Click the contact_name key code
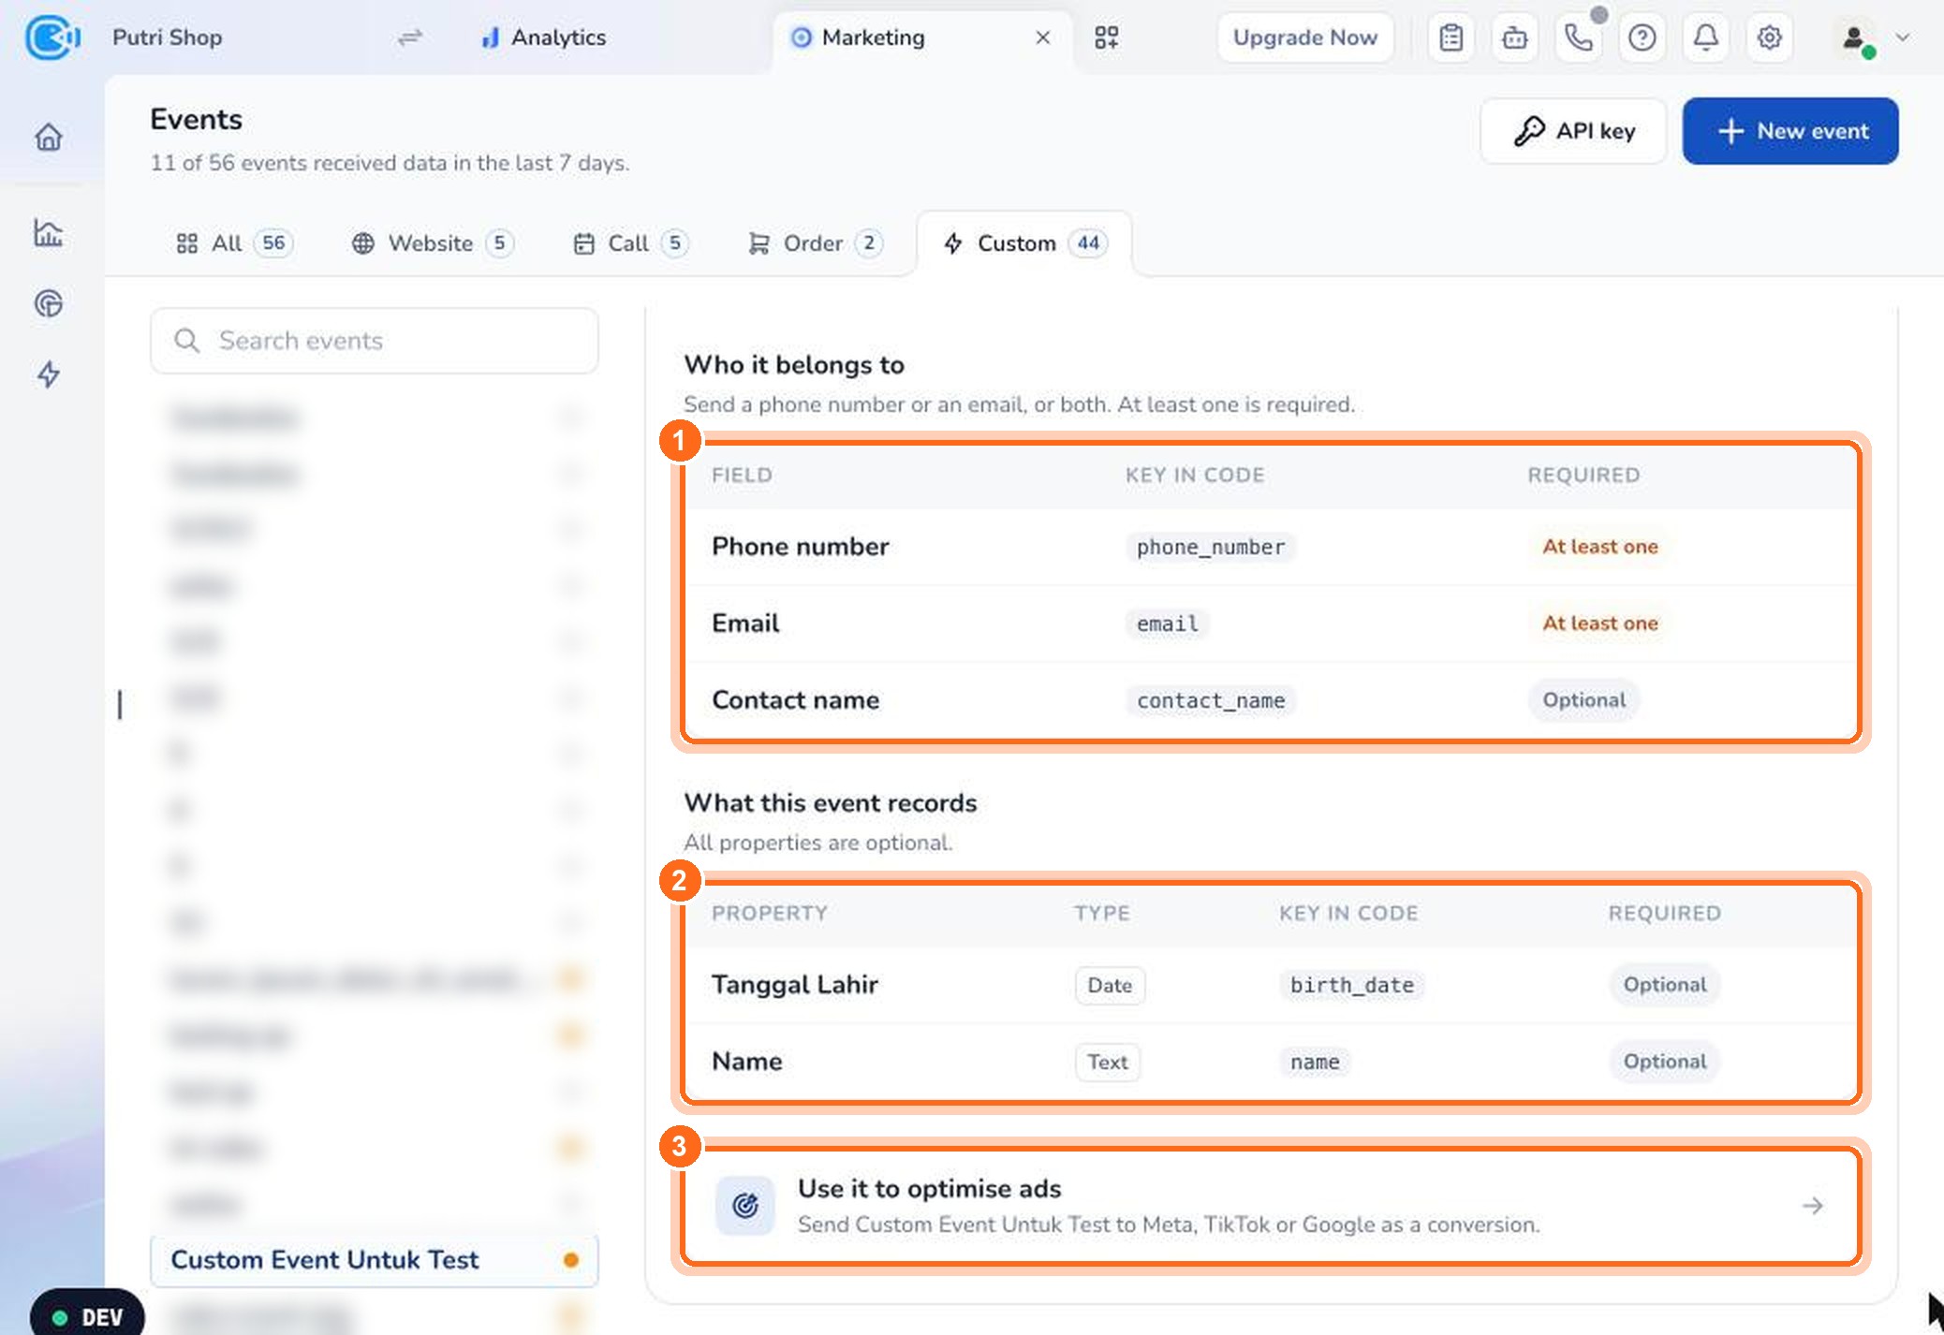 point(1211,700)
